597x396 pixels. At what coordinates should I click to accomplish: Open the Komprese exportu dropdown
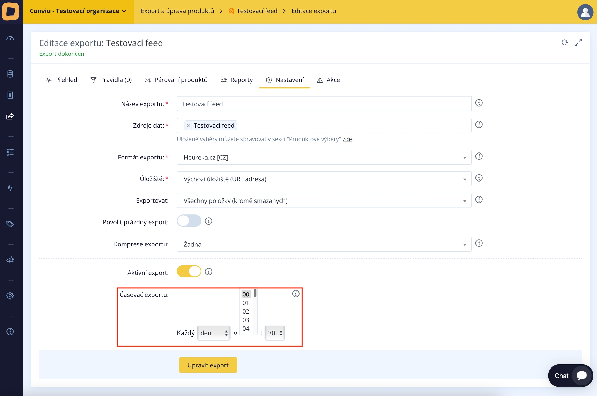point(324,244)
